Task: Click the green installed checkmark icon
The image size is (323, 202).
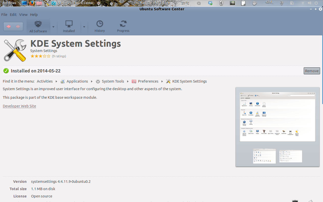Action: (6, 71)
